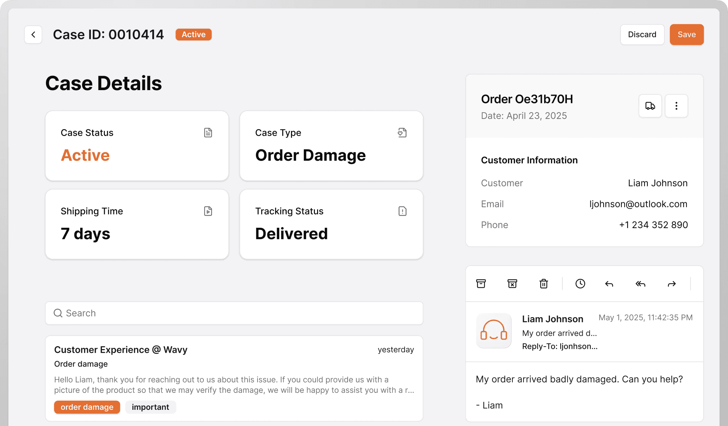Click the tag file icon on Case Type card
This screenshot has width=728, height=426.
402,133
